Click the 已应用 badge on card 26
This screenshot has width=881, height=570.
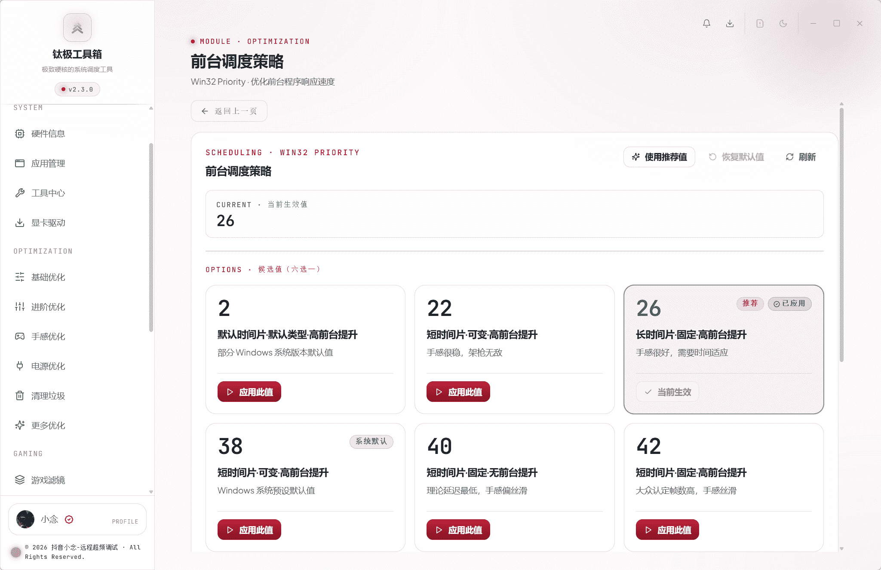pyautogui.click(x=789, y=304)
